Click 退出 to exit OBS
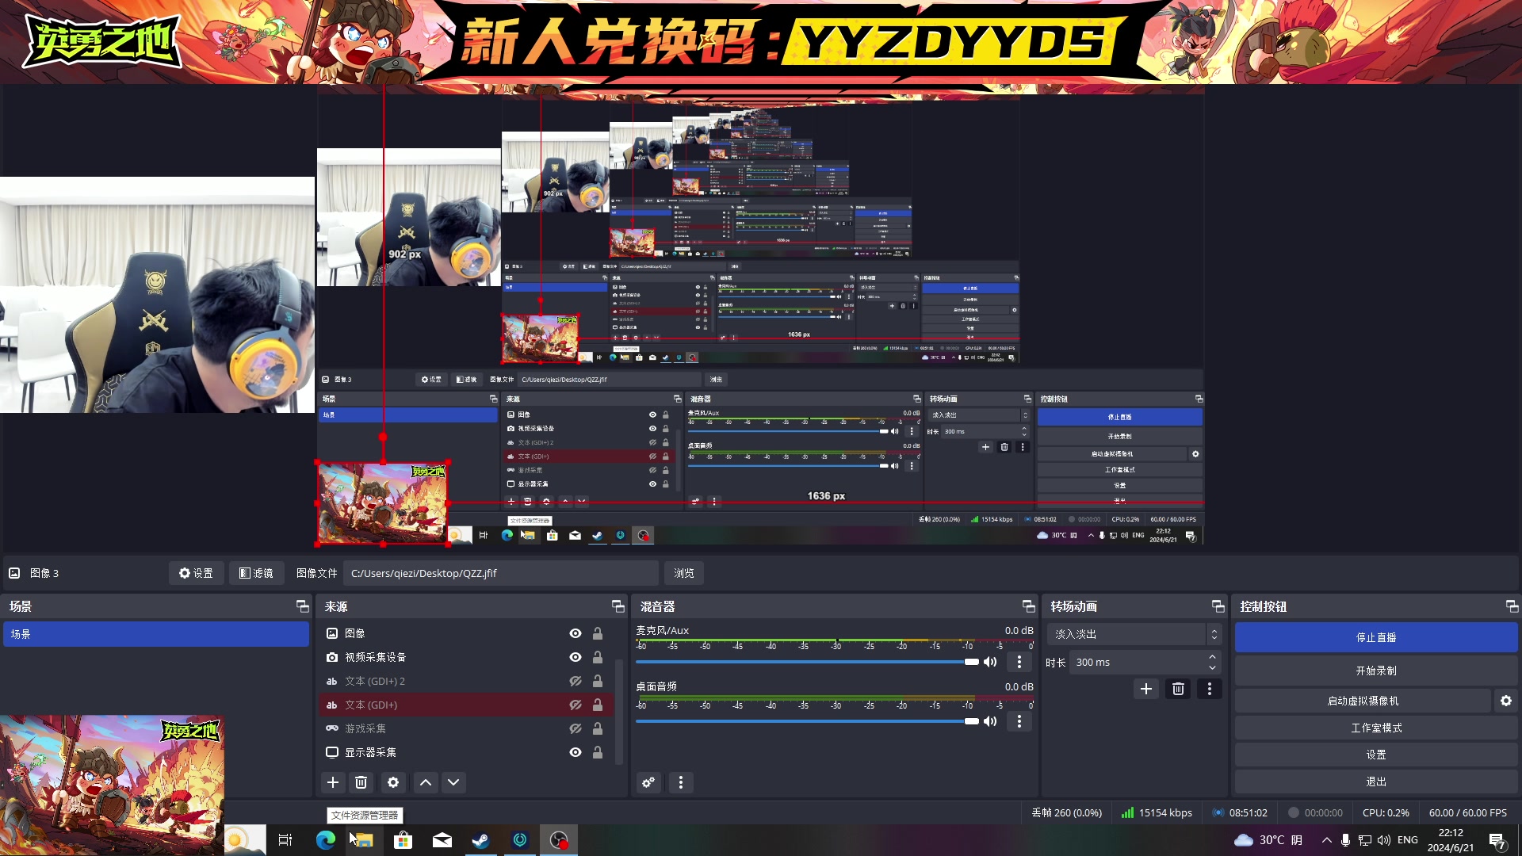The image size is (1522, 856). click(1376, 781)
